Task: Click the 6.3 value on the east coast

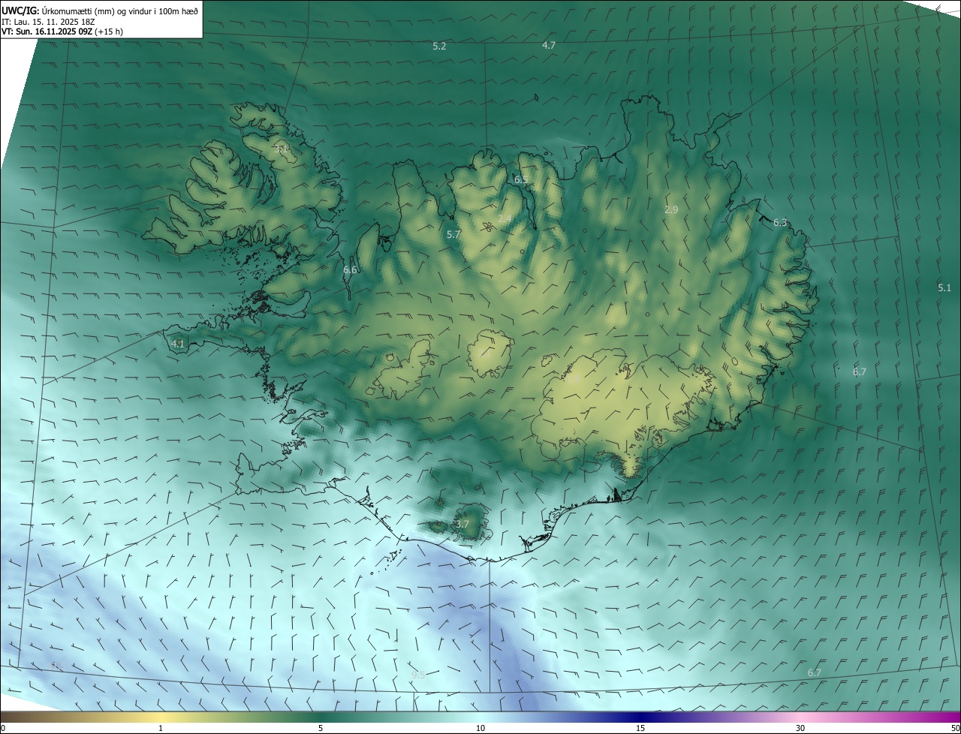Action: (780, 223)
